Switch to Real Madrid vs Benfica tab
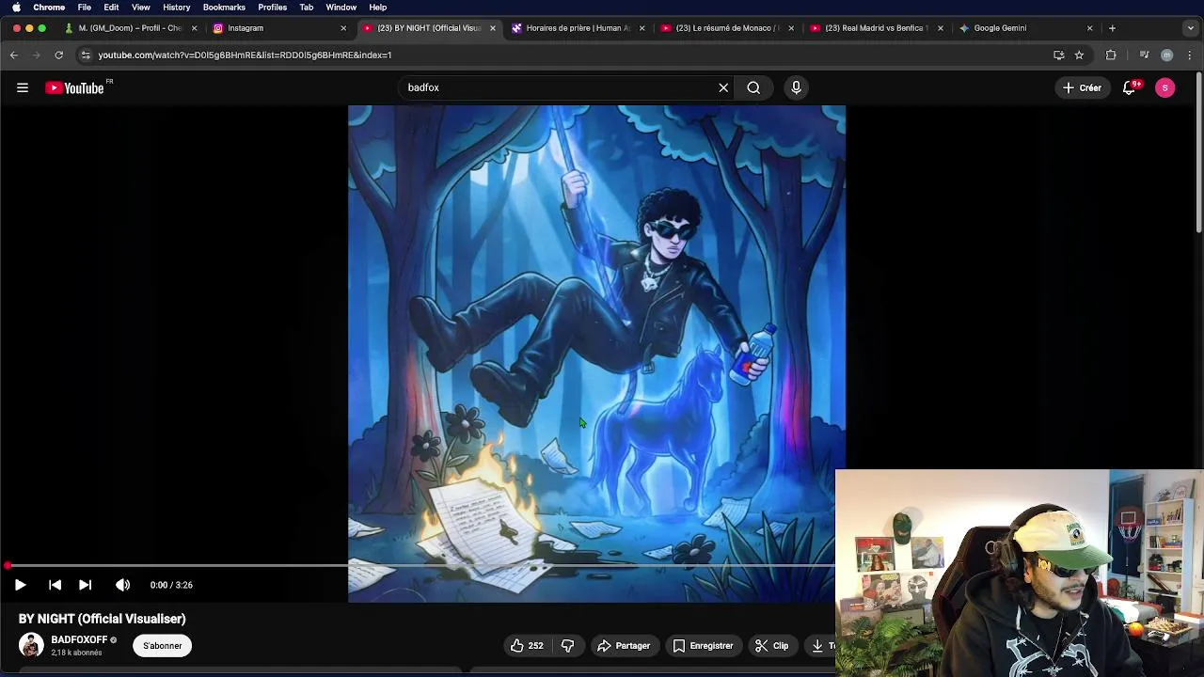1204x677 pixels. (875, 28)
